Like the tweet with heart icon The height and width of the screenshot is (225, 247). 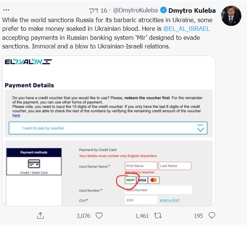point(99,216)
